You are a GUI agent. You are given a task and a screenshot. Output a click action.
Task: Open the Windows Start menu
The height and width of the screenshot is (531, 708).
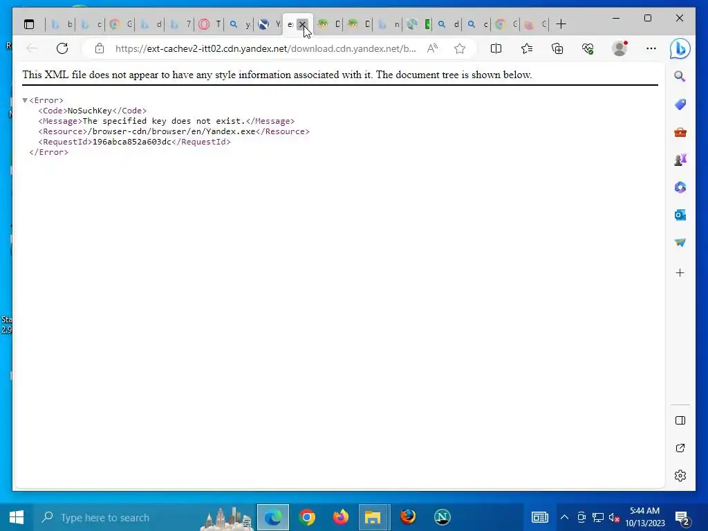coord(17,517)
